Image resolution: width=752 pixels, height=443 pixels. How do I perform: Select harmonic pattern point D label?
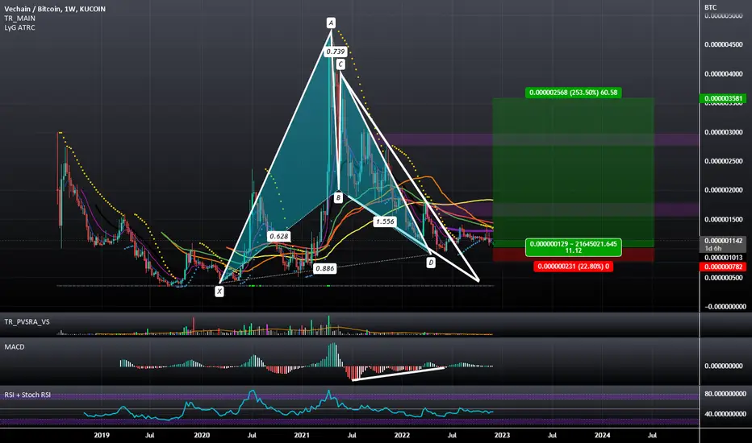point(431,263)
